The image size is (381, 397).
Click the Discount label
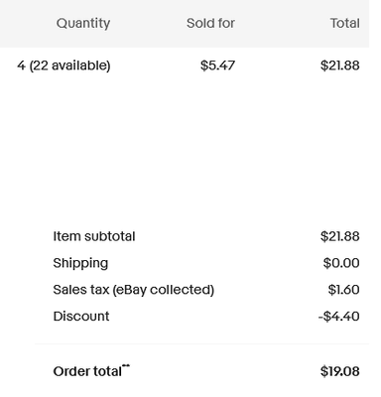pyautogui.click(x=81, y=316)
